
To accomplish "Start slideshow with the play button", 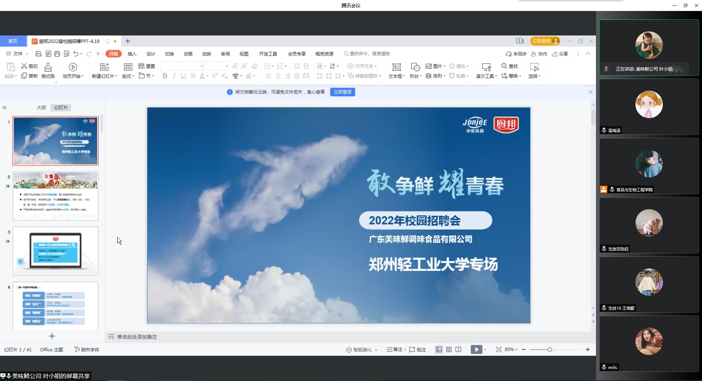I will coord(476,350).
